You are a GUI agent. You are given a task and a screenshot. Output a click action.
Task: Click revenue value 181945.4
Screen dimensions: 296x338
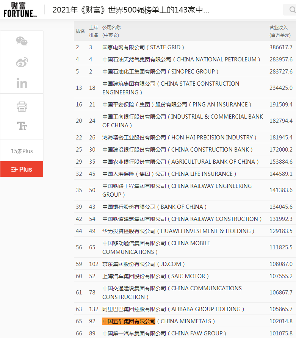(x=281, y=137)
